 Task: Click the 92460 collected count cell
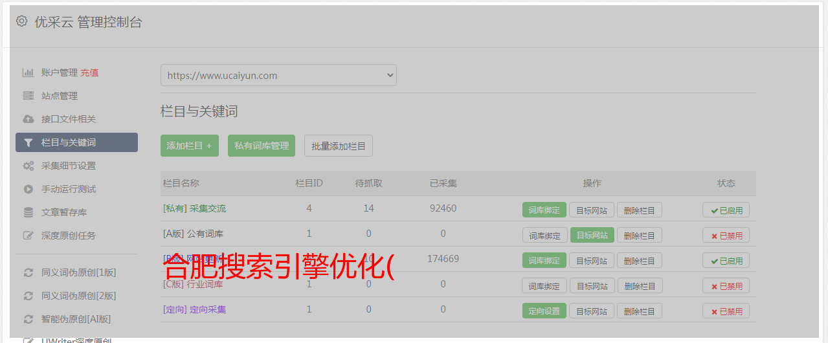click(x=443, y=208)
